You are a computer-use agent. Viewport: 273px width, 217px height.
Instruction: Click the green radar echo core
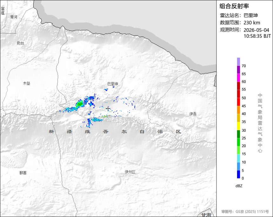click(x=80, y=104)
